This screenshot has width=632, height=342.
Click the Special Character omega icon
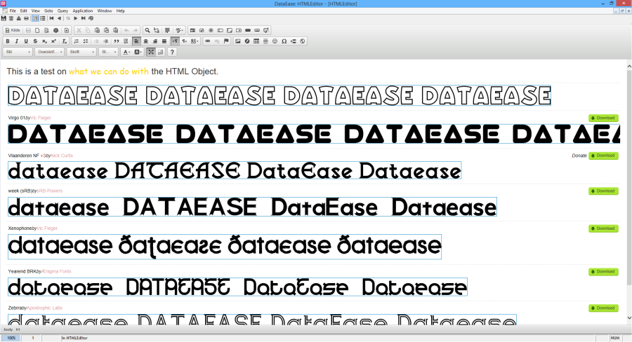pyautogui.click(x=284, y=41)
